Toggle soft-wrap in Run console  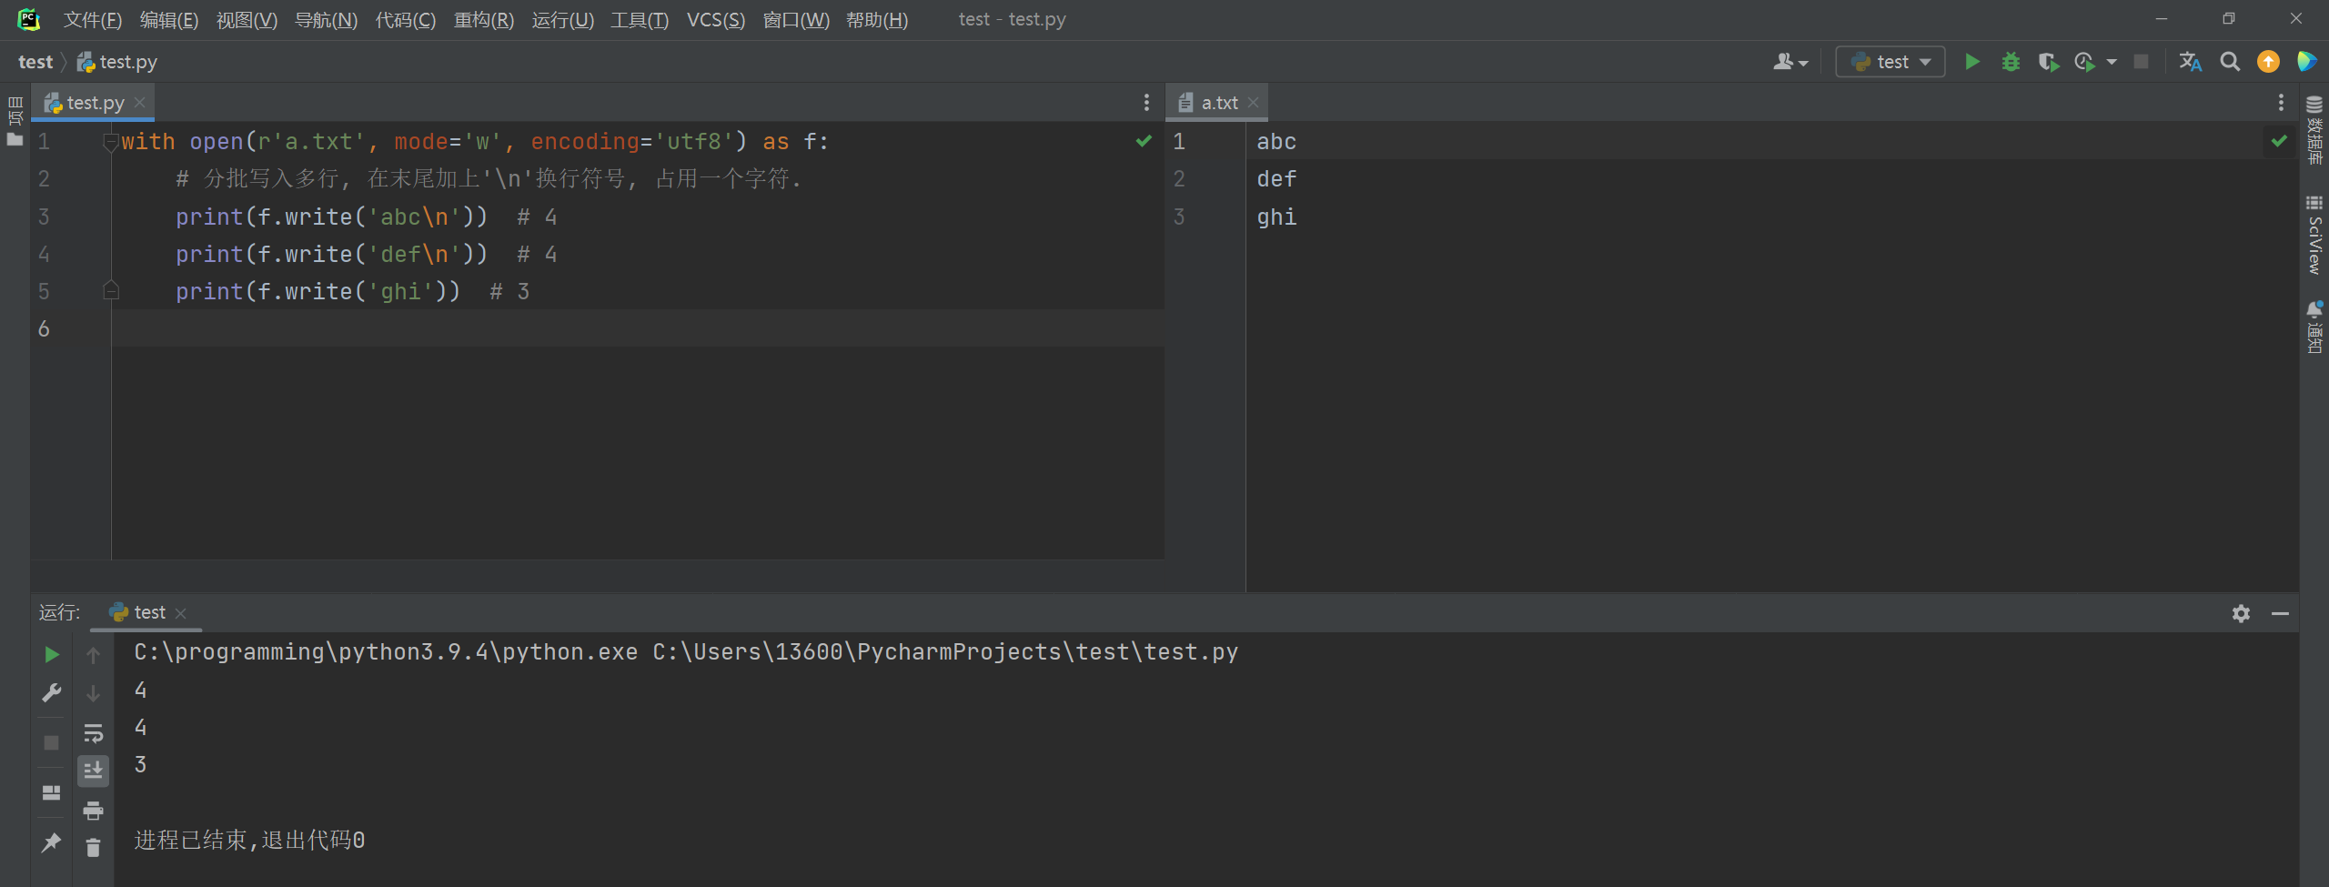click(93, 733)
